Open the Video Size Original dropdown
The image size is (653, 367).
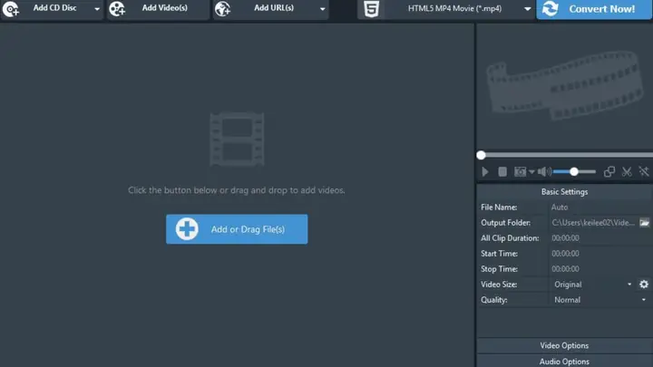[592, 285]
